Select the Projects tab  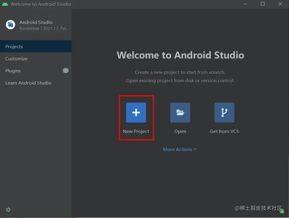36,46
